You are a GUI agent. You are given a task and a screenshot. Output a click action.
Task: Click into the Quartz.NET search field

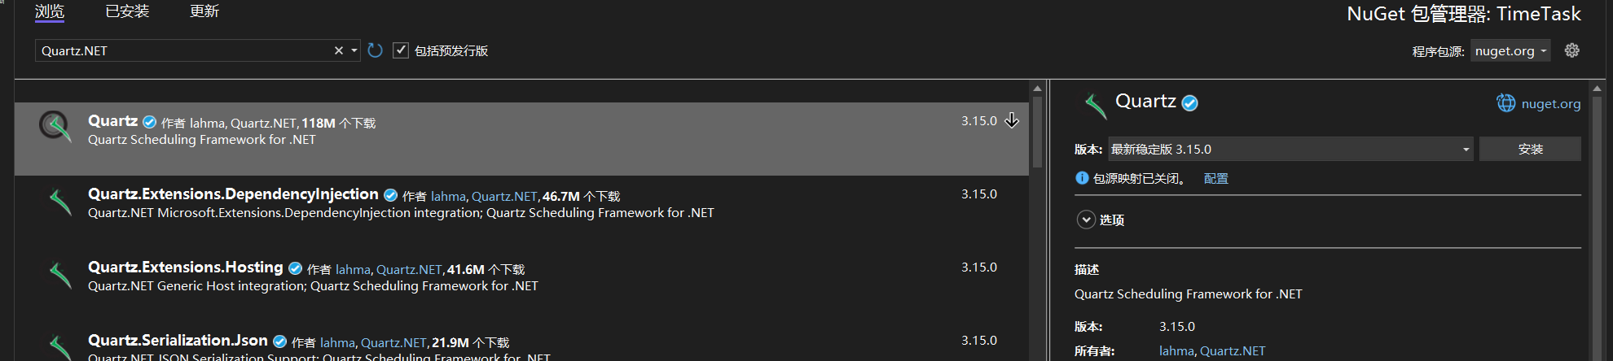[x=183, y=50]
